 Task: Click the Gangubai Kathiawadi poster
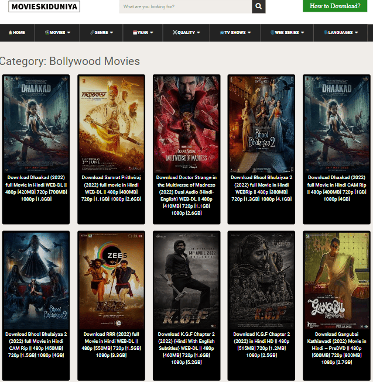[337, 281]
